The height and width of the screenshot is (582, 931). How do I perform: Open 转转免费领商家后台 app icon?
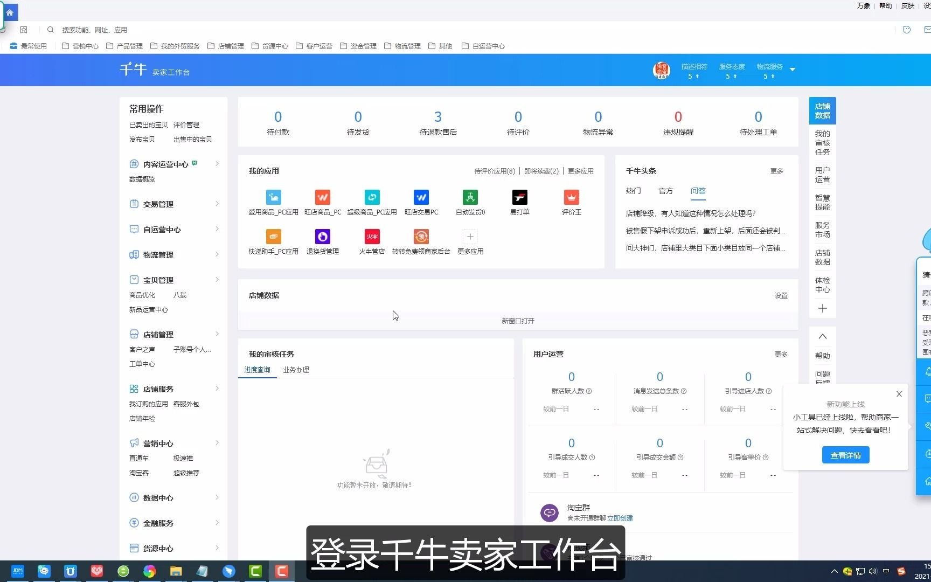pos(421,237)
